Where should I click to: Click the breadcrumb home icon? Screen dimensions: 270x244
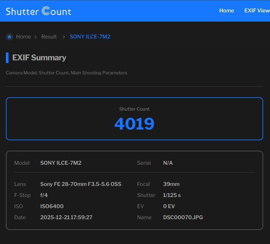click(x=9, y=37)
